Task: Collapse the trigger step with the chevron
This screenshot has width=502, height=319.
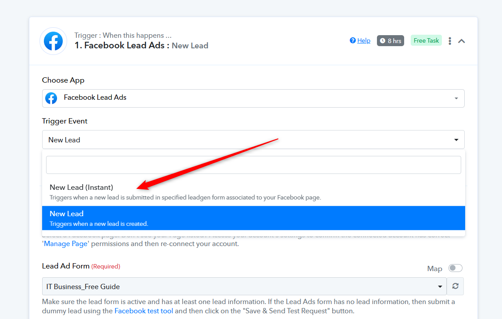Action: (461, 41)
